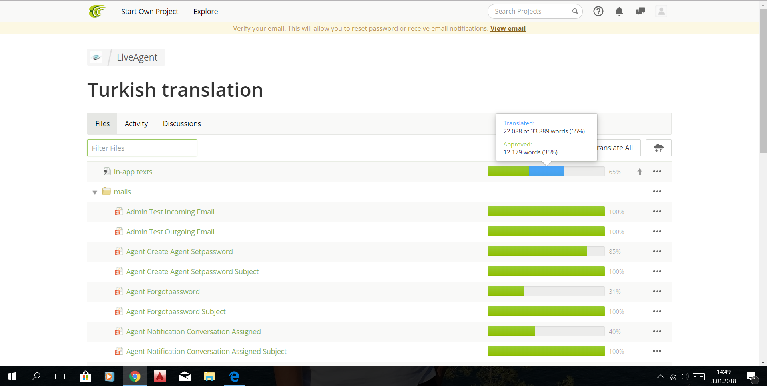
Task: Open Microsoft Edge from taskbar
Action: click(x=234, y=376)
